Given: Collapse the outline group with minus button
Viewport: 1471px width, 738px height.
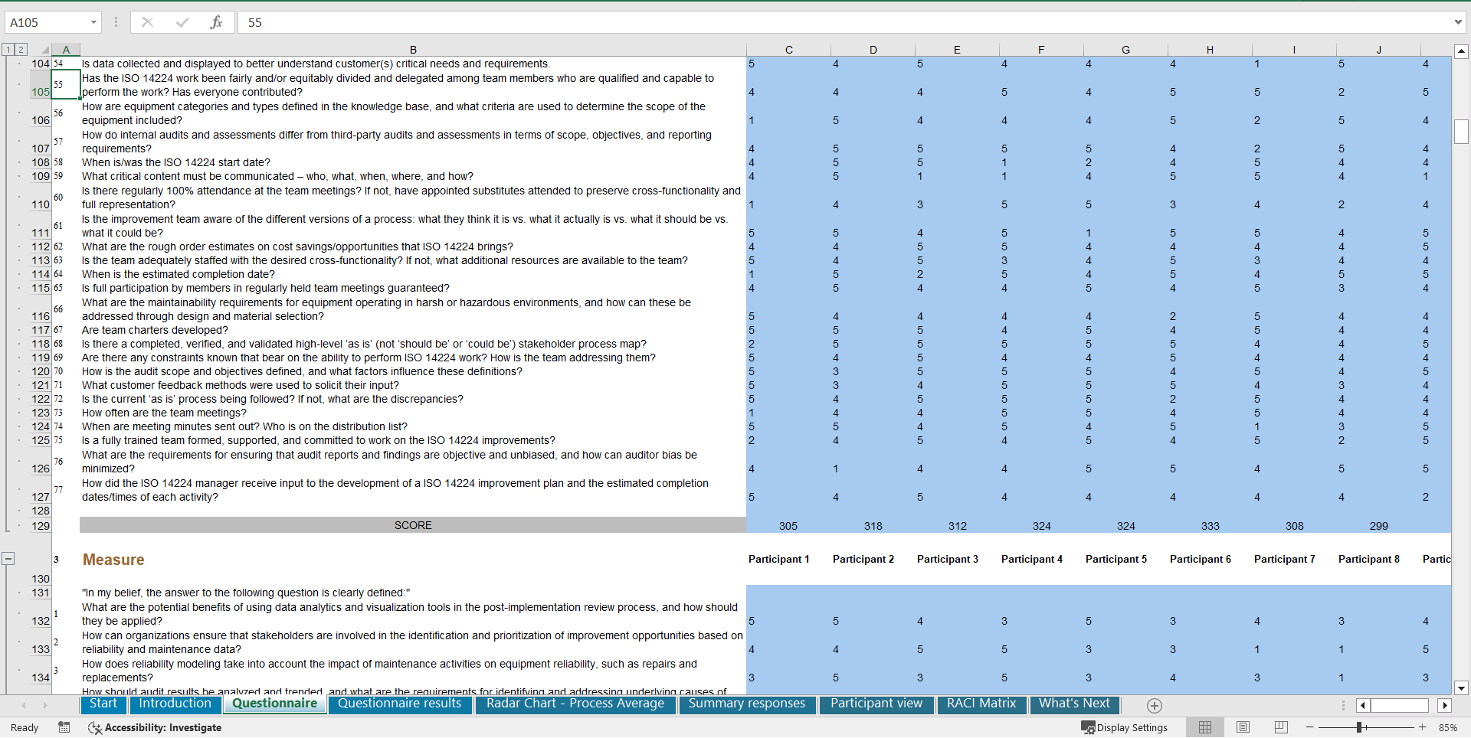Looking at the screenshot, I should tap(8, 558).
